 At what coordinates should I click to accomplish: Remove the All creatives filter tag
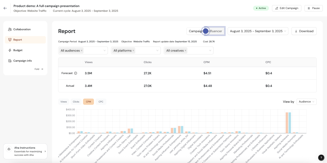coord(185,51)
